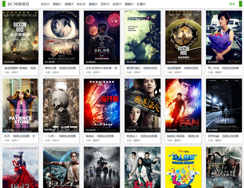The width and height of the screenshot is (244, 188).
Task: Click 分类：战争片 under 忍石
Action: pyautogui.click(x=11, y=140)
